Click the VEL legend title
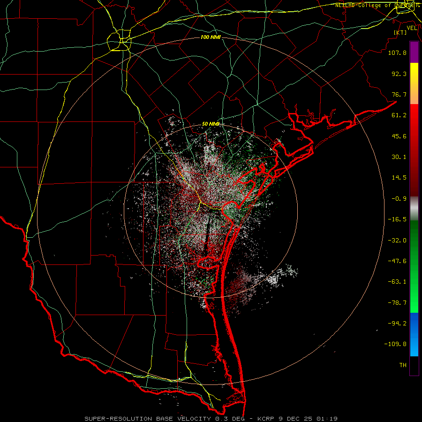The width and height of the screenshot is (422, 422). pos(412,28)
